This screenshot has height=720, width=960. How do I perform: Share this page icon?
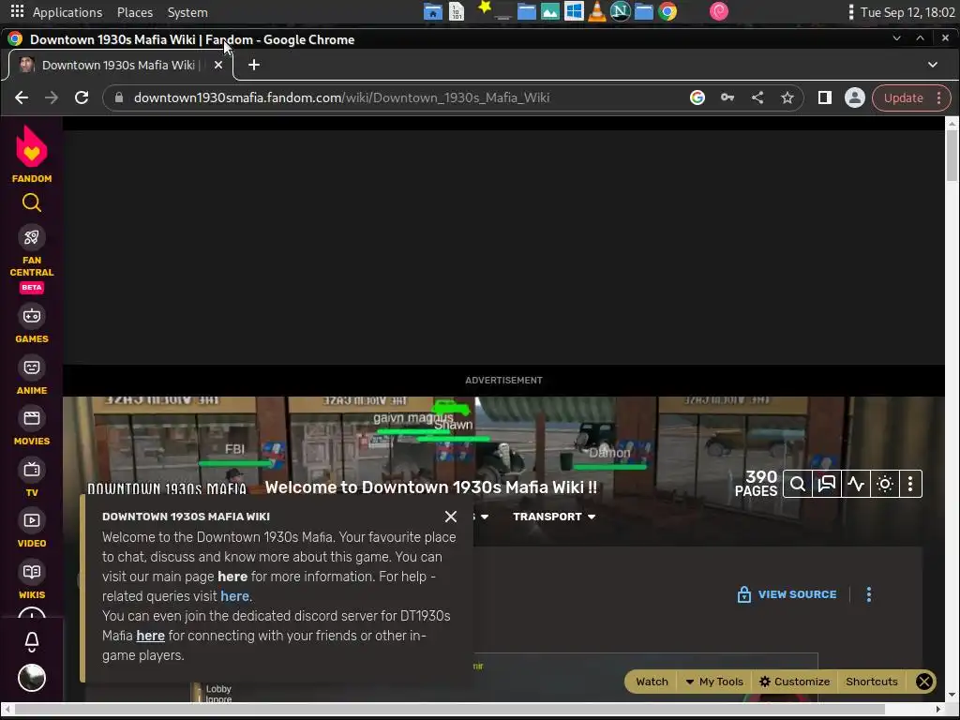(757, 97)
